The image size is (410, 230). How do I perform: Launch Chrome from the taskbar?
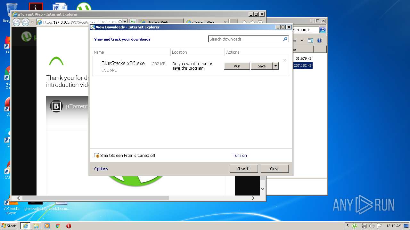(x=58, y=226)
